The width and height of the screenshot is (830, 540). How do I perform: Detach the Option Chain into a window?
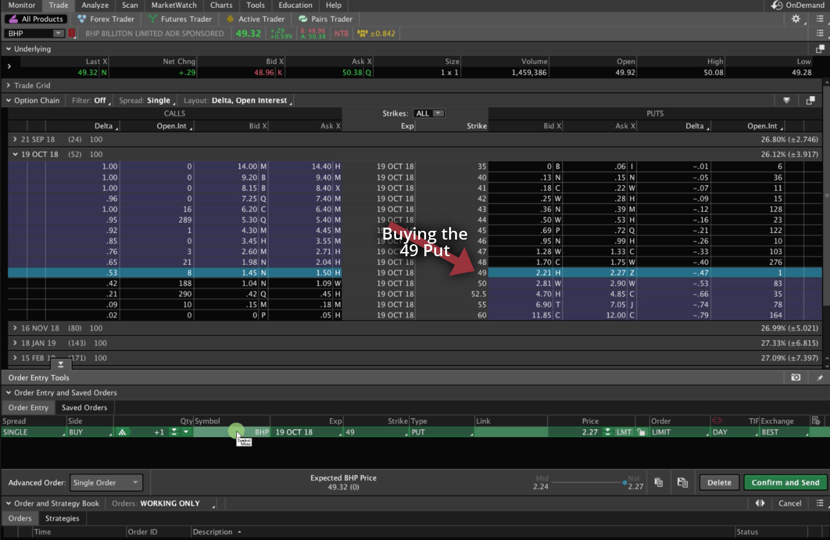(x=810, y=100)
